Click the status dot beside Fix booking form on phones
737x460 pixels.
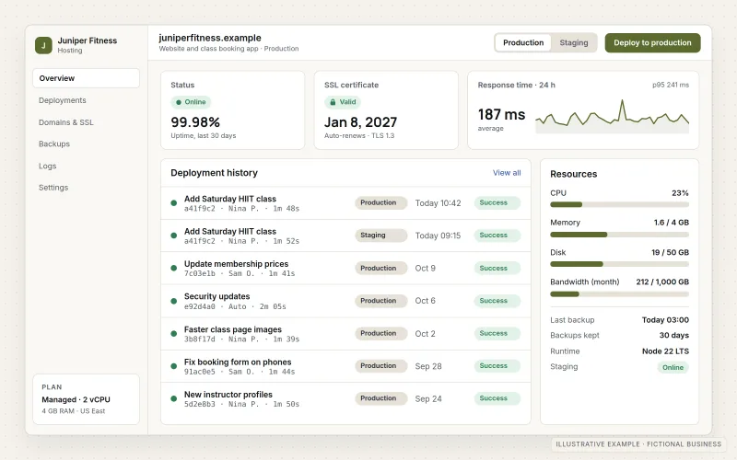click(174, 366)
